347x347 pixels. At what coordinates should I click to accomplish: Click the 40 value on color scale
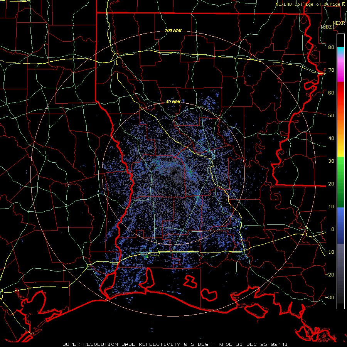tap(331, 138)
